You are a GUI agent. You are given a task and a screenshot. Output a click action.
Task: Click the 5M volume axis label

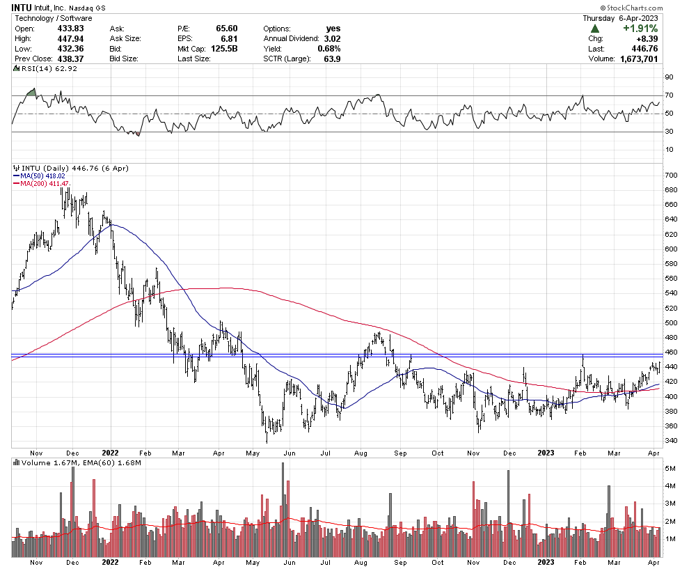click(x=670, y=468)
